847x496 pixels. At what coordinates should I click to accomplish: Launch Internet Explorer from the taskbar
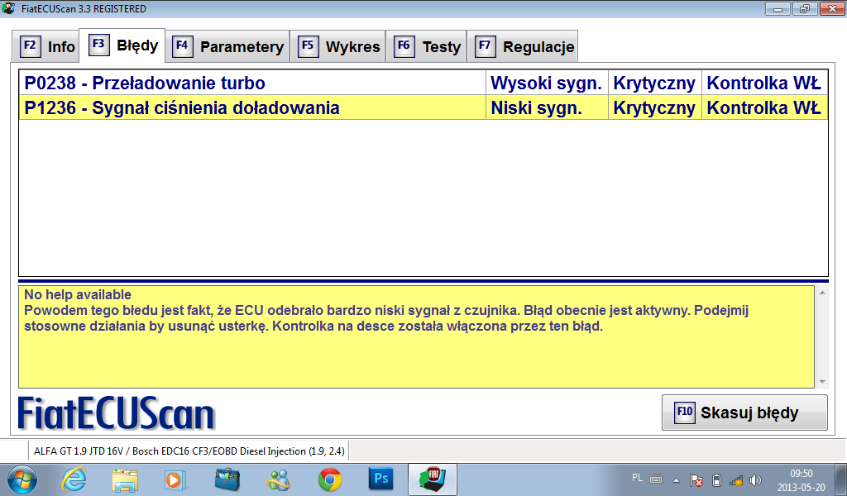point(74,479)
